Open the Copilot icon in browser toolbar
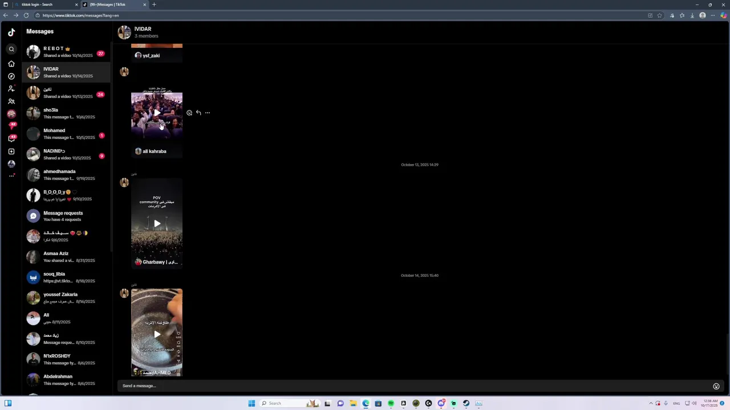Viewport: 730px width, 410px height. coord(723,15)
